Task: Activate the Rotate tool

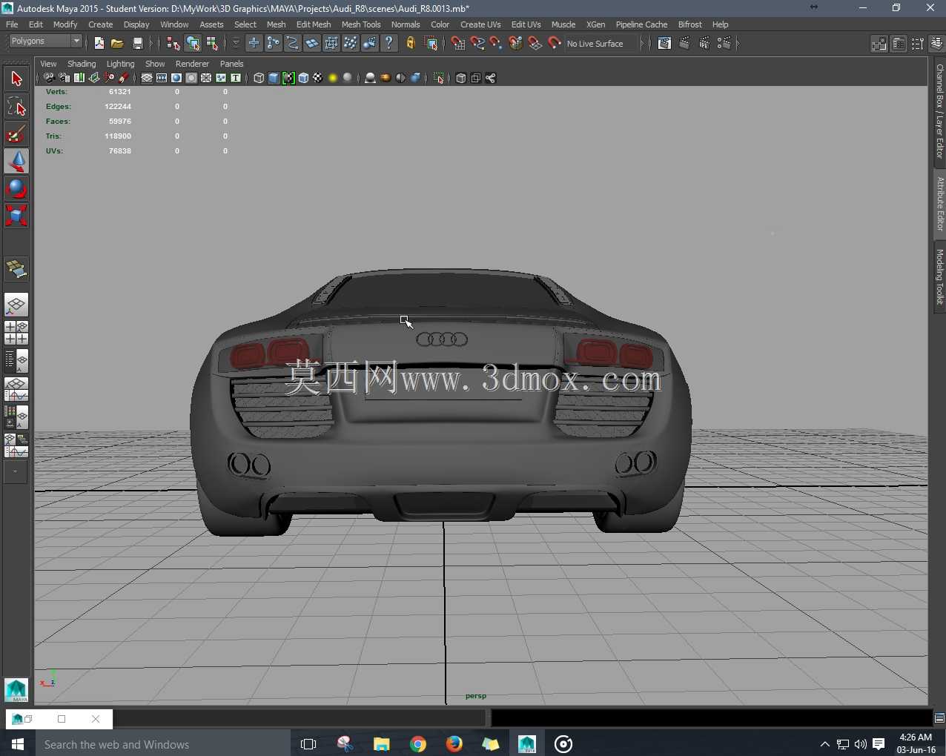Action: pyautogui.click(x=16, y=188)
